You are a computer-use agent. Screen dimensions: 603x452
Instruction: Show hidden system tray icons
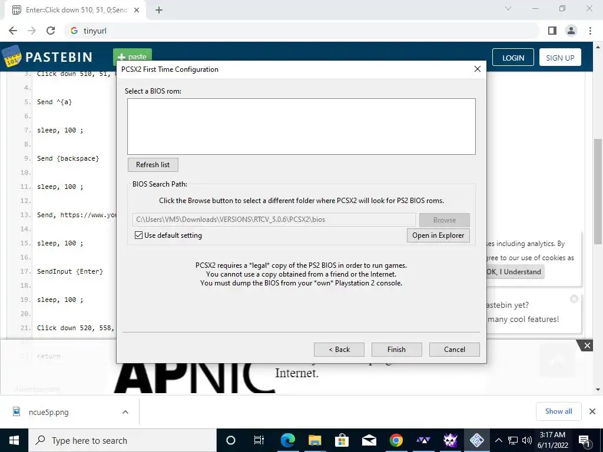498,440
